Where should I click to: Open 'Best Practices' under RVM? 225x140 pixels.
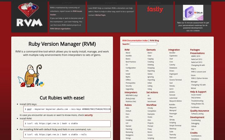coord(131,62)
